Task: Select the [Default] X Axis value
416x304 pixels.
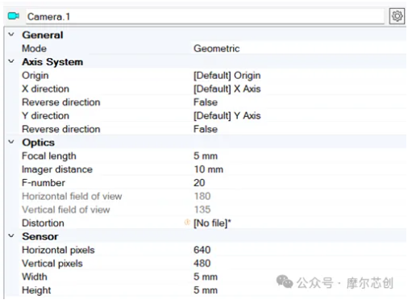Action: pos(227,89)
